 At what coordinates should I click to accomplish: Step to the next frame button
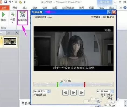82,93
